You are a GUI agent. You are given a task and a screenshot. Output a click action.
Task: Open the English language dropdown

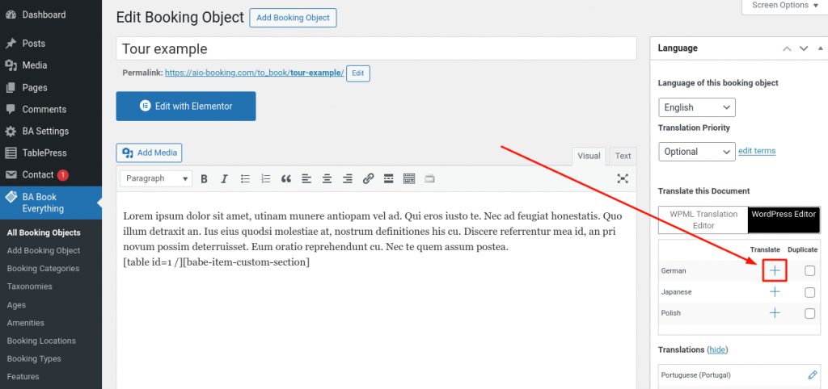pyautogui.click(x=696, y=107)
